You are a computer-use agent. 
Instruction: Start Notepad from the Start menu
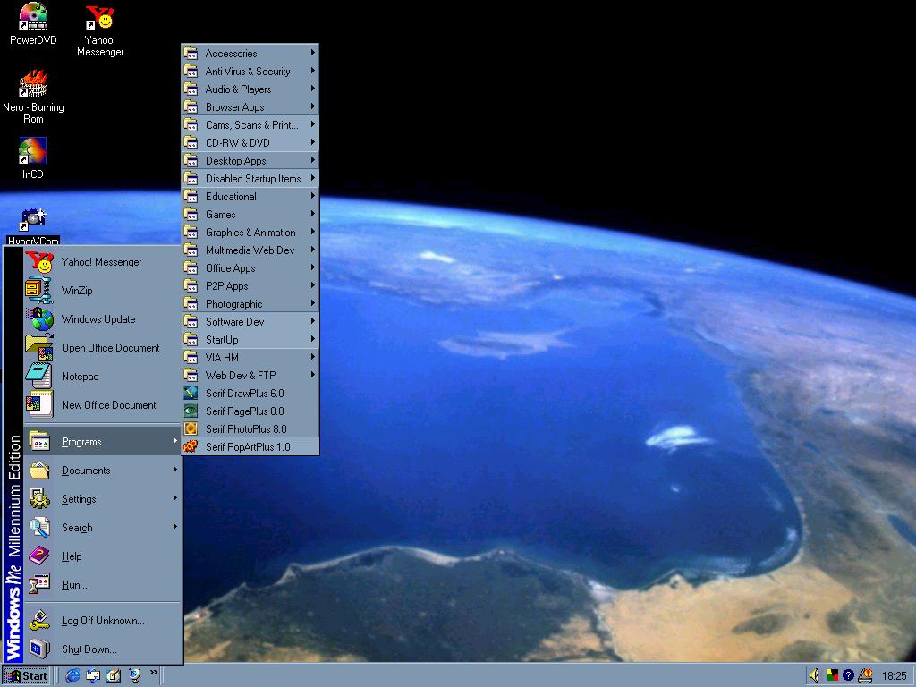103,377
